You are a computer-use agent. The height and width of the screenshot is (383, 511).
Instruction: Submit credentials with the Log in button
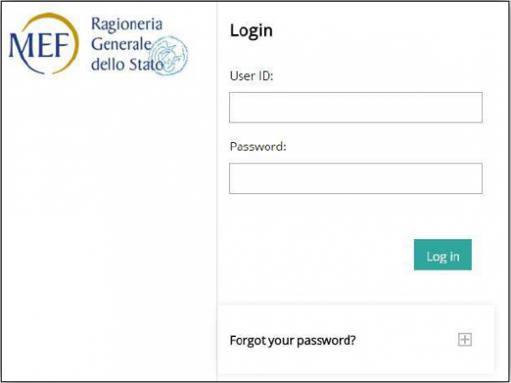(x=443, y=254)
